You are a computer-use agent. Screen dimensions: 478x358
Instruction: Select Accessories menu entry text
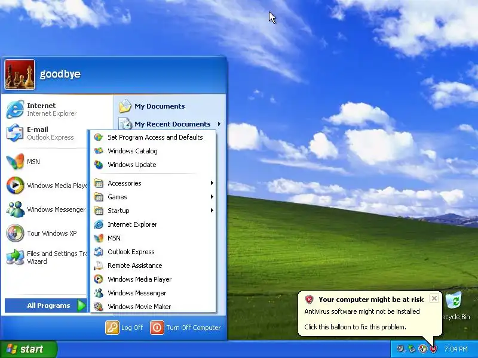click(124, 183)
